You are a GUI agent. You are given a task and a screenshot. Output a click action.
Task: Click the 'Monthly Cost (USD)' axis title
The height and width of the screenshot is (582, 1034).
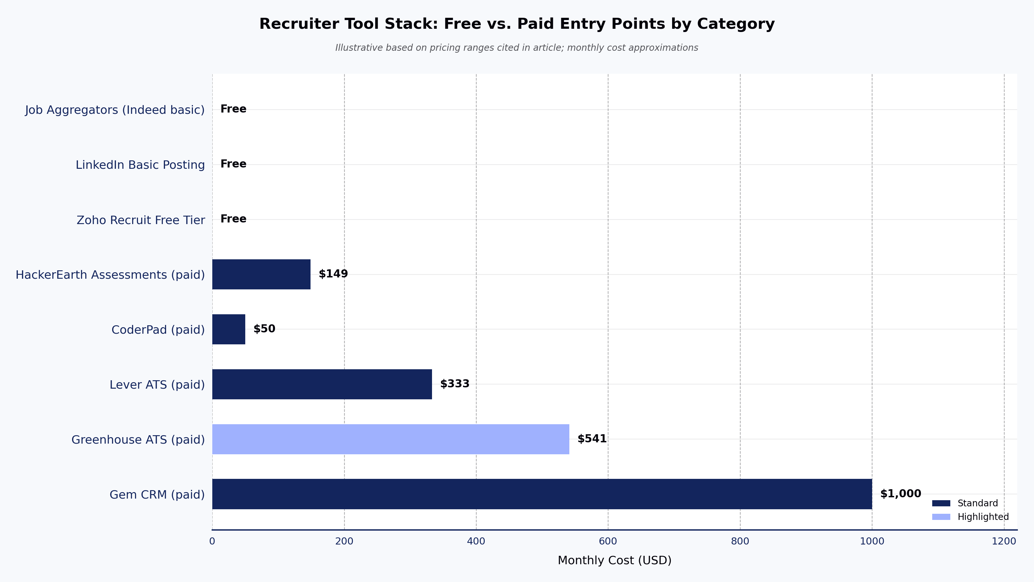(x=615, y=560)
